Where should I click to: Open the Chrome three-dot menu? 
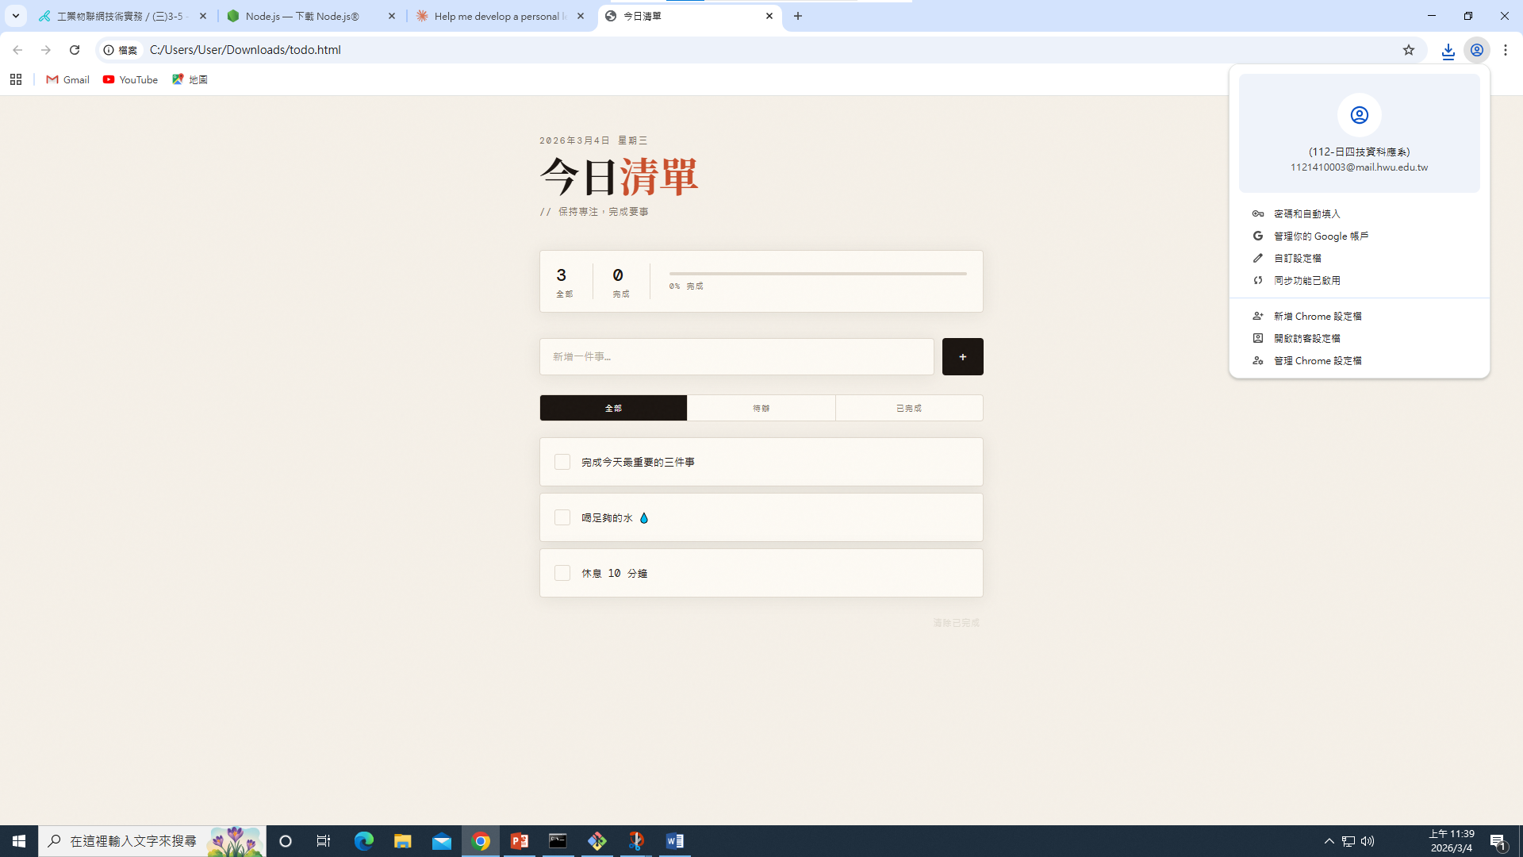[x=1505, y=50]
